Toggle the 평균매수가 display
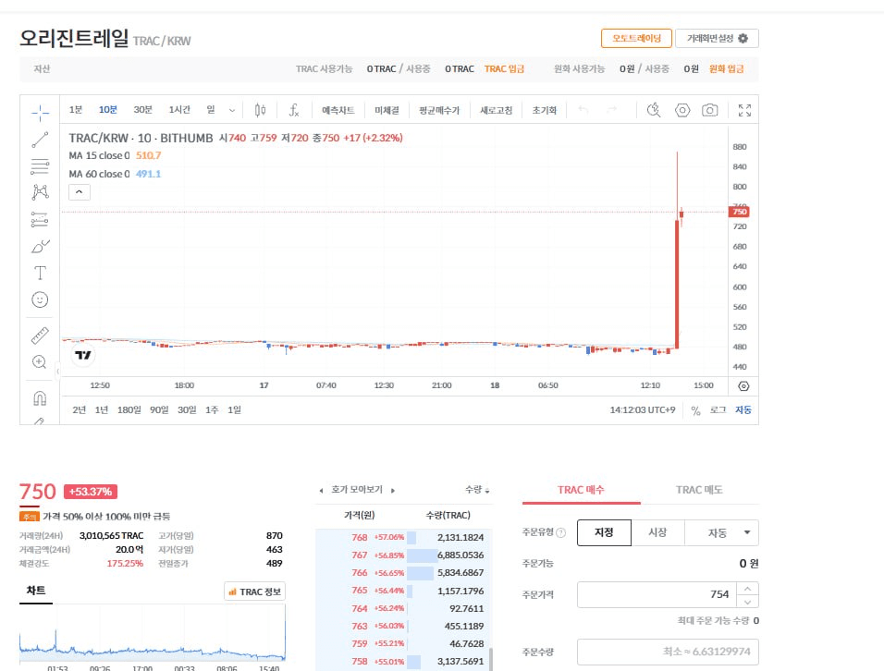The height and width of the screenshot is (671, 884). point(439,110)
